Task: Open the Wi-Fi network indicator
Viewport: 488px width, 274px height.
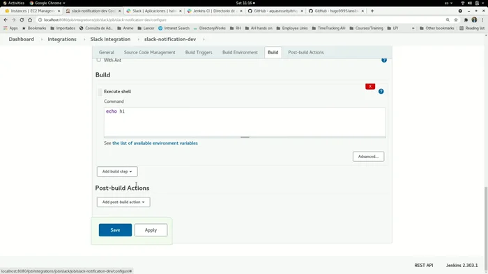Action: coord(462,3)
